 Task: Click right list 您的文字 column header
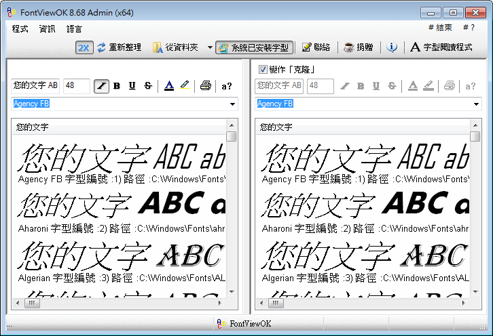(363, 127)
